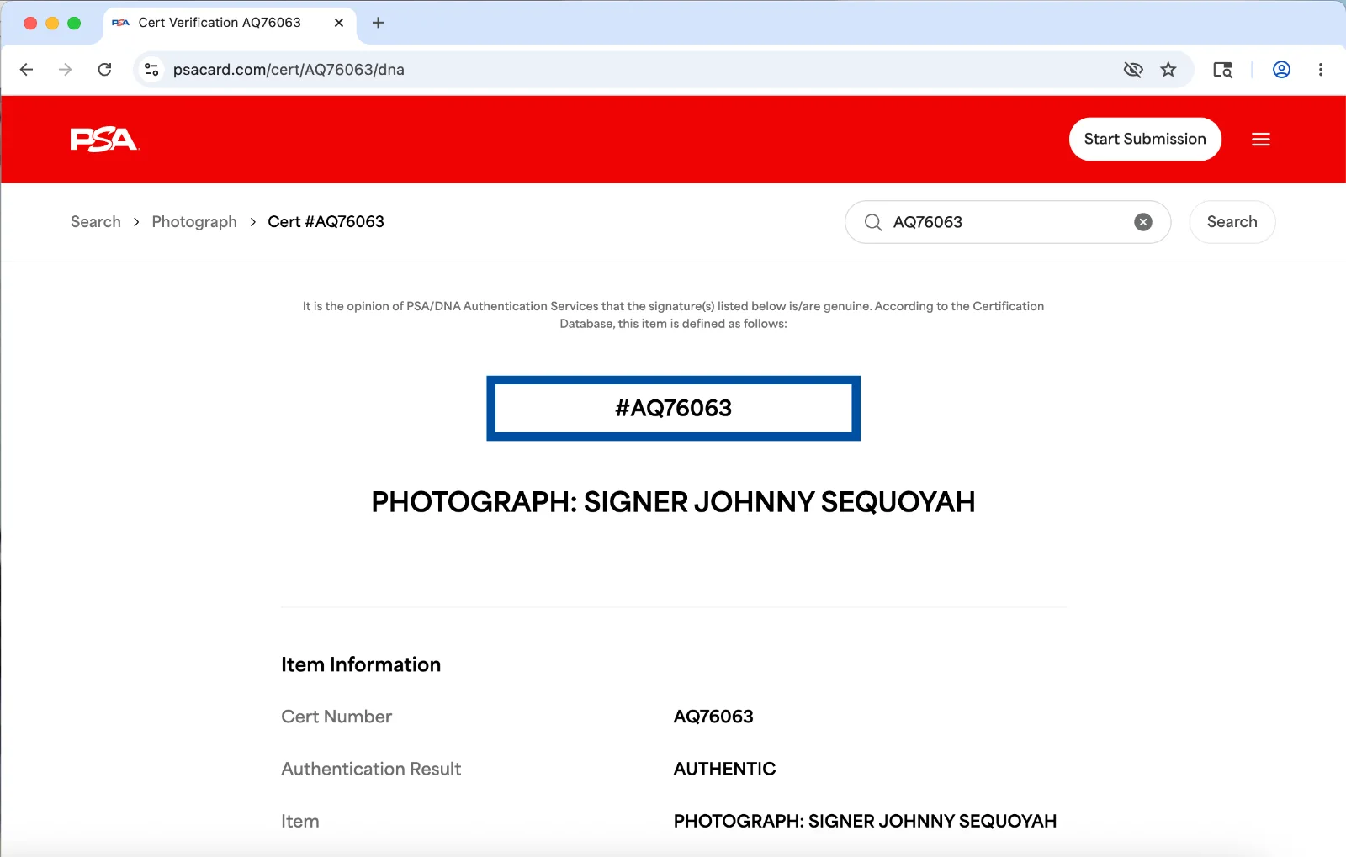Screen dimensions: 1346x857
Task: Click the yellow macOS minimize window button
Action: 52,24
